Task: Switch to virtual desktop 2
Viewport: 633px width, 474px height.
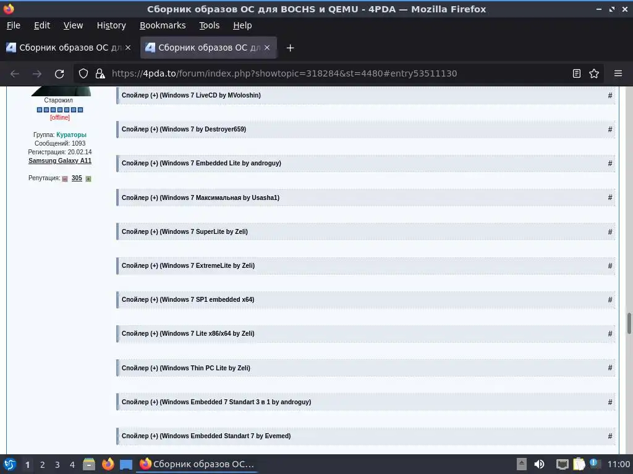Action: click(42, 465)
